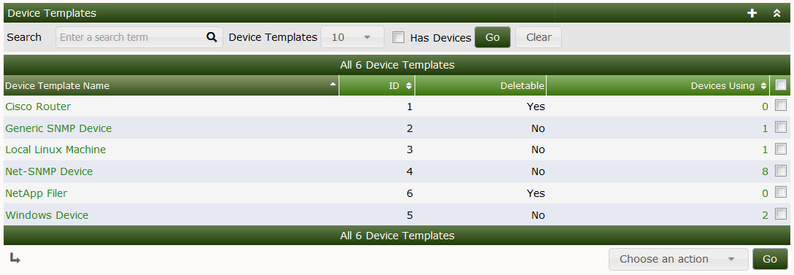Click devices using count 1 for Local Linux Machine

pyautogui.click(x=765, y=150)
